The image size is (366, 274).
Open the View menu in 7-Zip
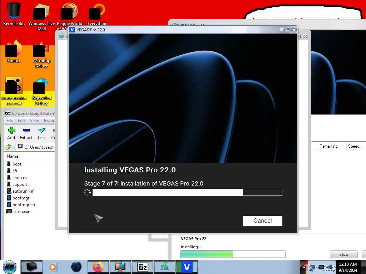[34, 121]
